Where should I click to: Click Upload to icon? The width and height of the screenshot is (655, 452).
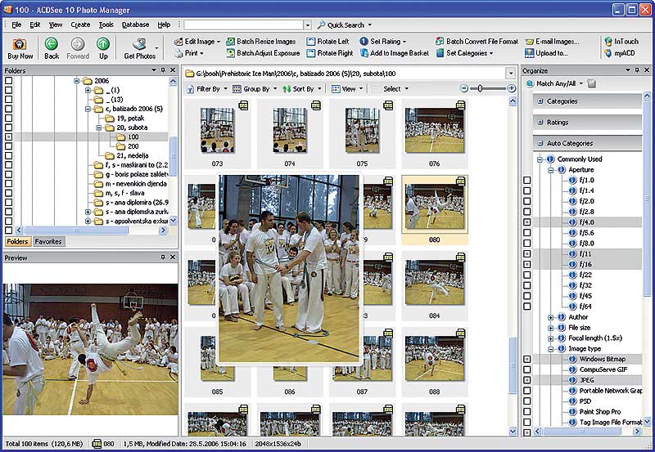[529, 53]
